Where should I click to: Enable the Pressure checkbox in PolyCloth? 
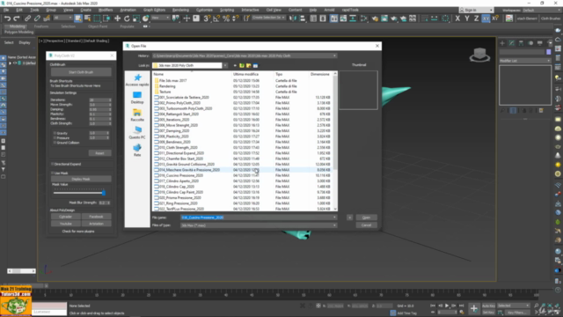point(55,137)
